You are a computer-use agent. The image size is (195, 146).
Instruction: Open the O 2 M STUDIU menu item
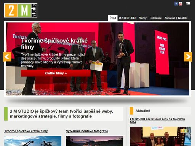click(x=127, y=18)
